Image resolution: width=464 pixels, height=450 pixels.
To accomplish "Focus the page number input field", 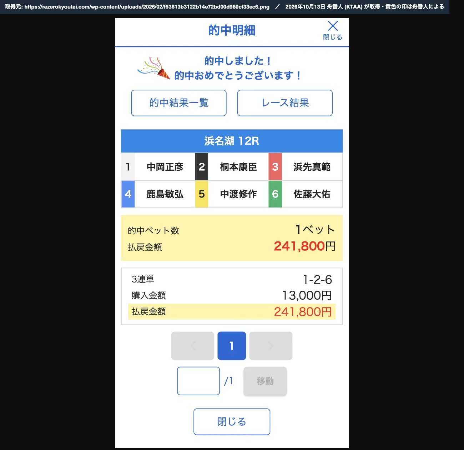I will 198,381.
